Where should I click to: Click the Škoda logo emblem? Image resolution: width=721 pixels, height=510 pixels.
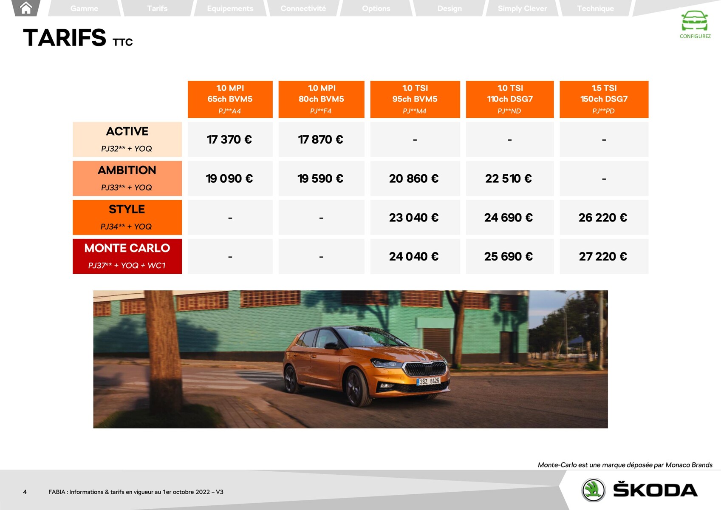[593, 490]
